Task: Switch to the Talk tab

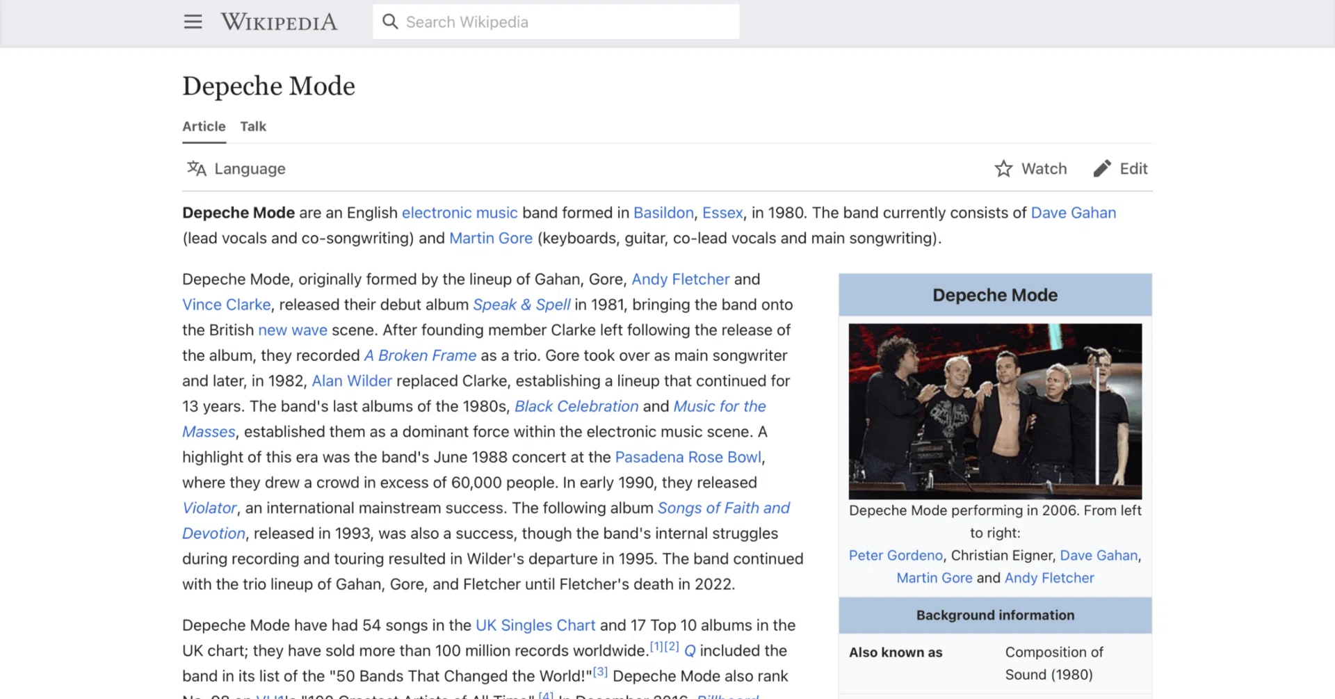Action: tap(253, 127)
